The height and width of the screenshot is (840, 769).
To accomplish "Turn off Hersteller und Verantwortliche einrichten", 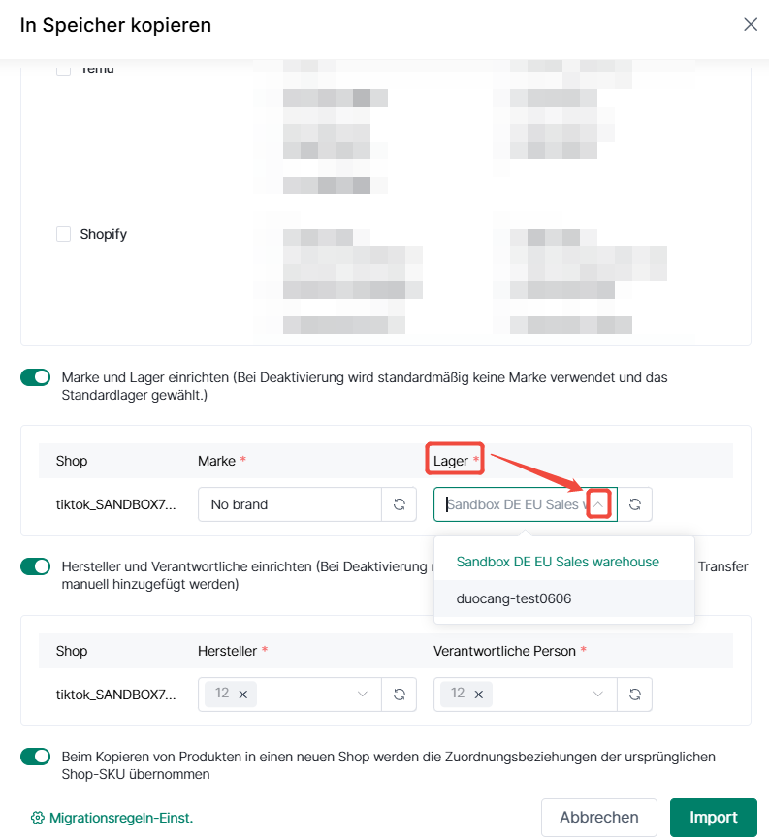I will (35, 566).
